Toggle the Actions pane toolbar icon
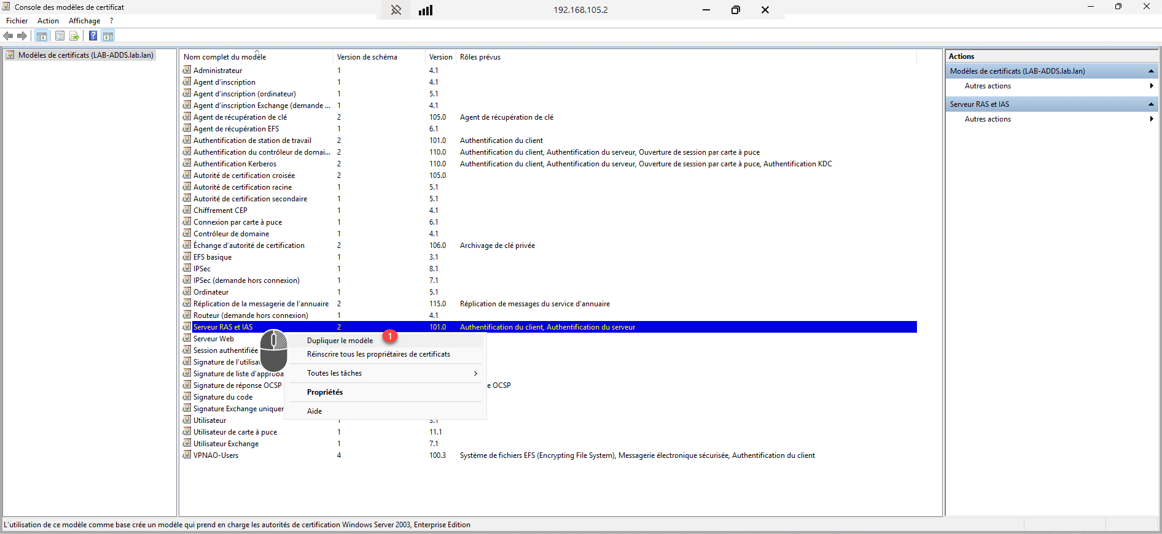Image resolution: width=1162 pixels, height=534 pixels. click(x=108, y=36)
